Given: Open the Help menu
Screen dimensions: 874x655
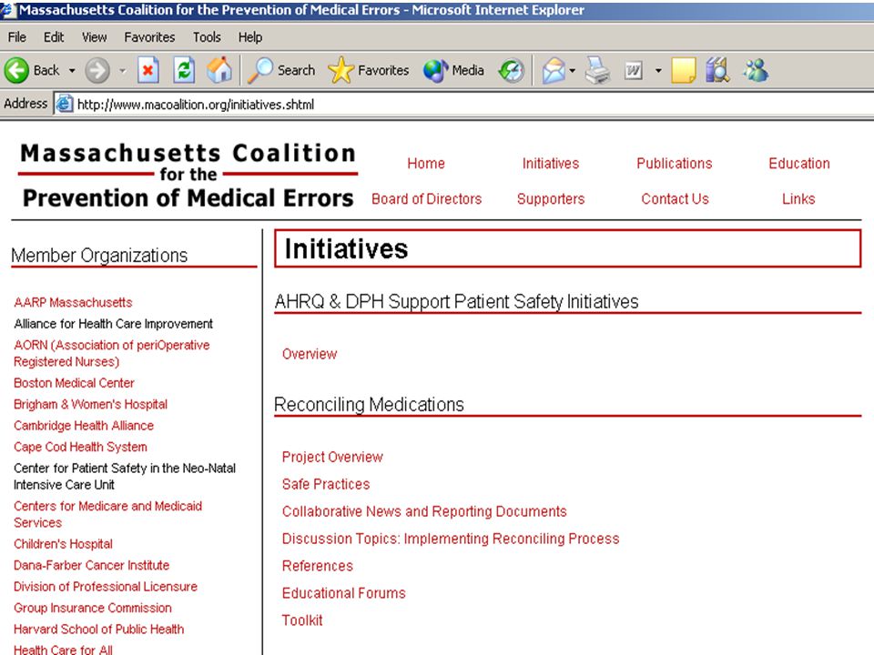Looking at the screenshot, I should tap(250, 37).
